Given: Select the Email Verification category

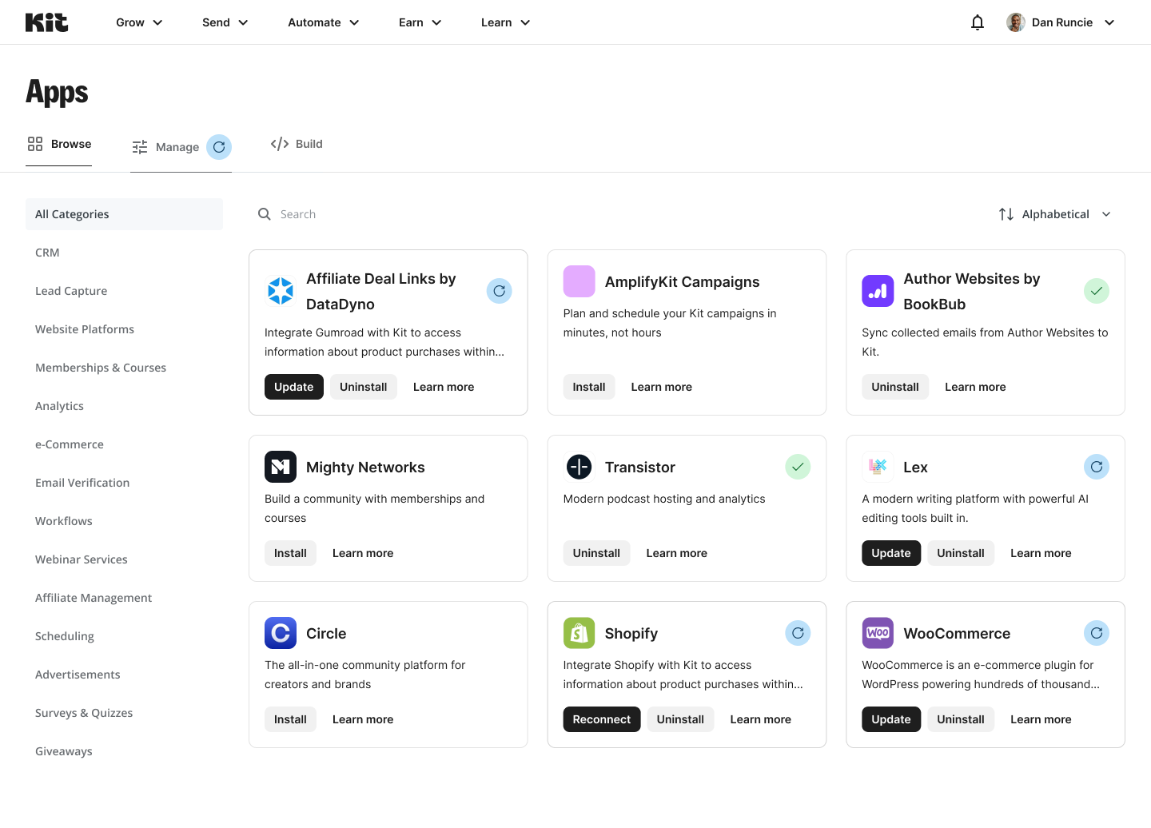Looking at the screenshot, I should click(x=124, y=483).
